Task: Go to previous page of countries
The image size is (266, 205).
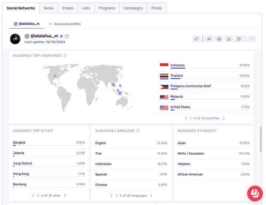Action: (x=186, y=118)
